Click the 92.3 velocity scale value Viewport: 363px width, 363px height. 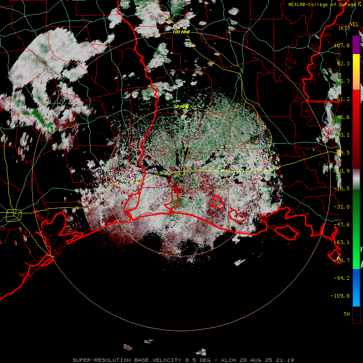[343, 63]
